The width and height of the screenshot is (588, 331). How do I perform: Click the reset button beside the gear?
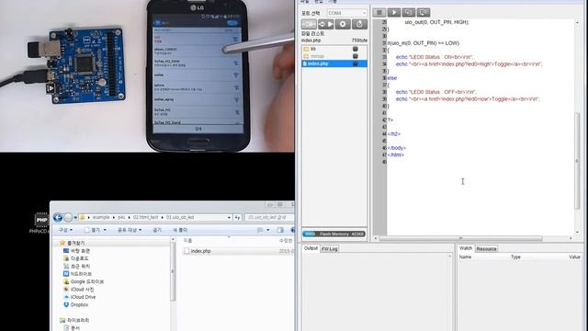[x=359, y=25]
